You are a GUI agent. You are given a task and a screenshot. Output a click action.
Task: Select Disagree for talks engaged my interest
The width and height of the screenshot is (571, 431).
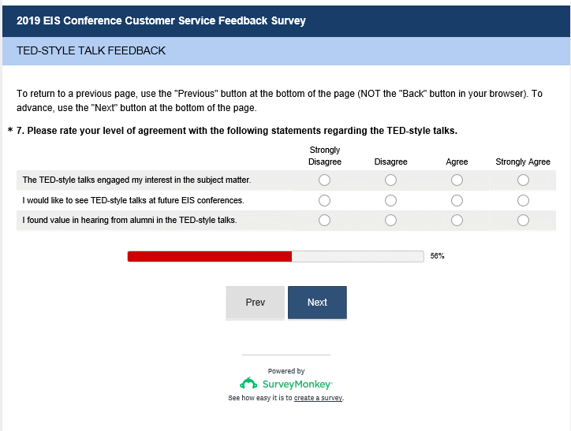coord(390,180)
